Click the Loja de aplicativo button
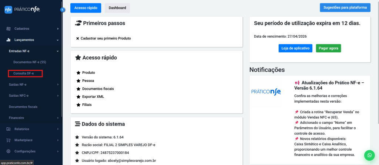The image size is (379, 165). [295, 48]
